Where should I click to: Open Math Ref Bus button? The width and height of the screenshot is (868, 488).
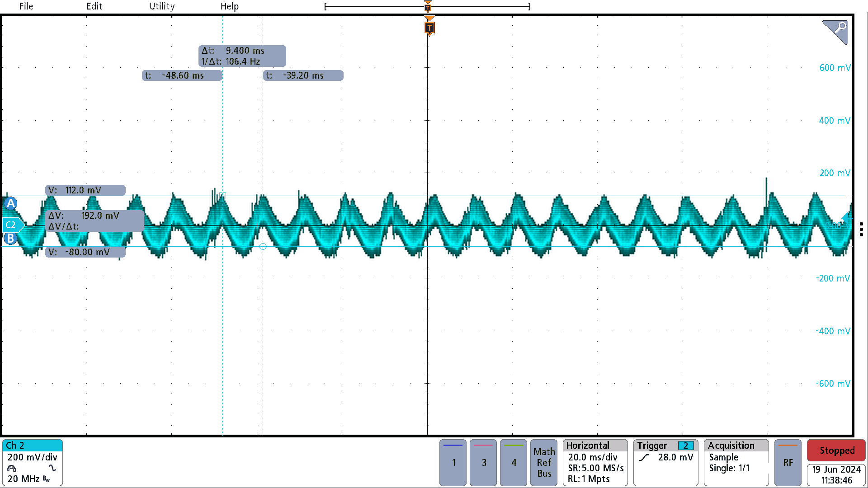click(x=544, y=462)
